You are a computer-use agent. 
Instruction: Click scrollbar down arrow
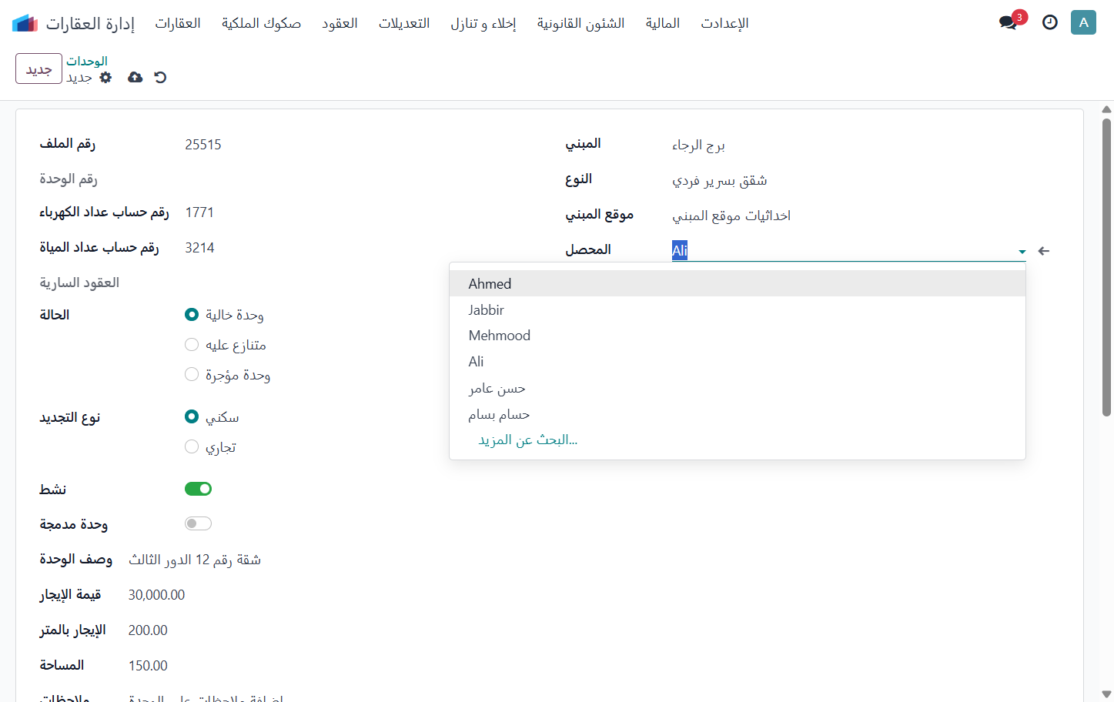point(1106,694)
